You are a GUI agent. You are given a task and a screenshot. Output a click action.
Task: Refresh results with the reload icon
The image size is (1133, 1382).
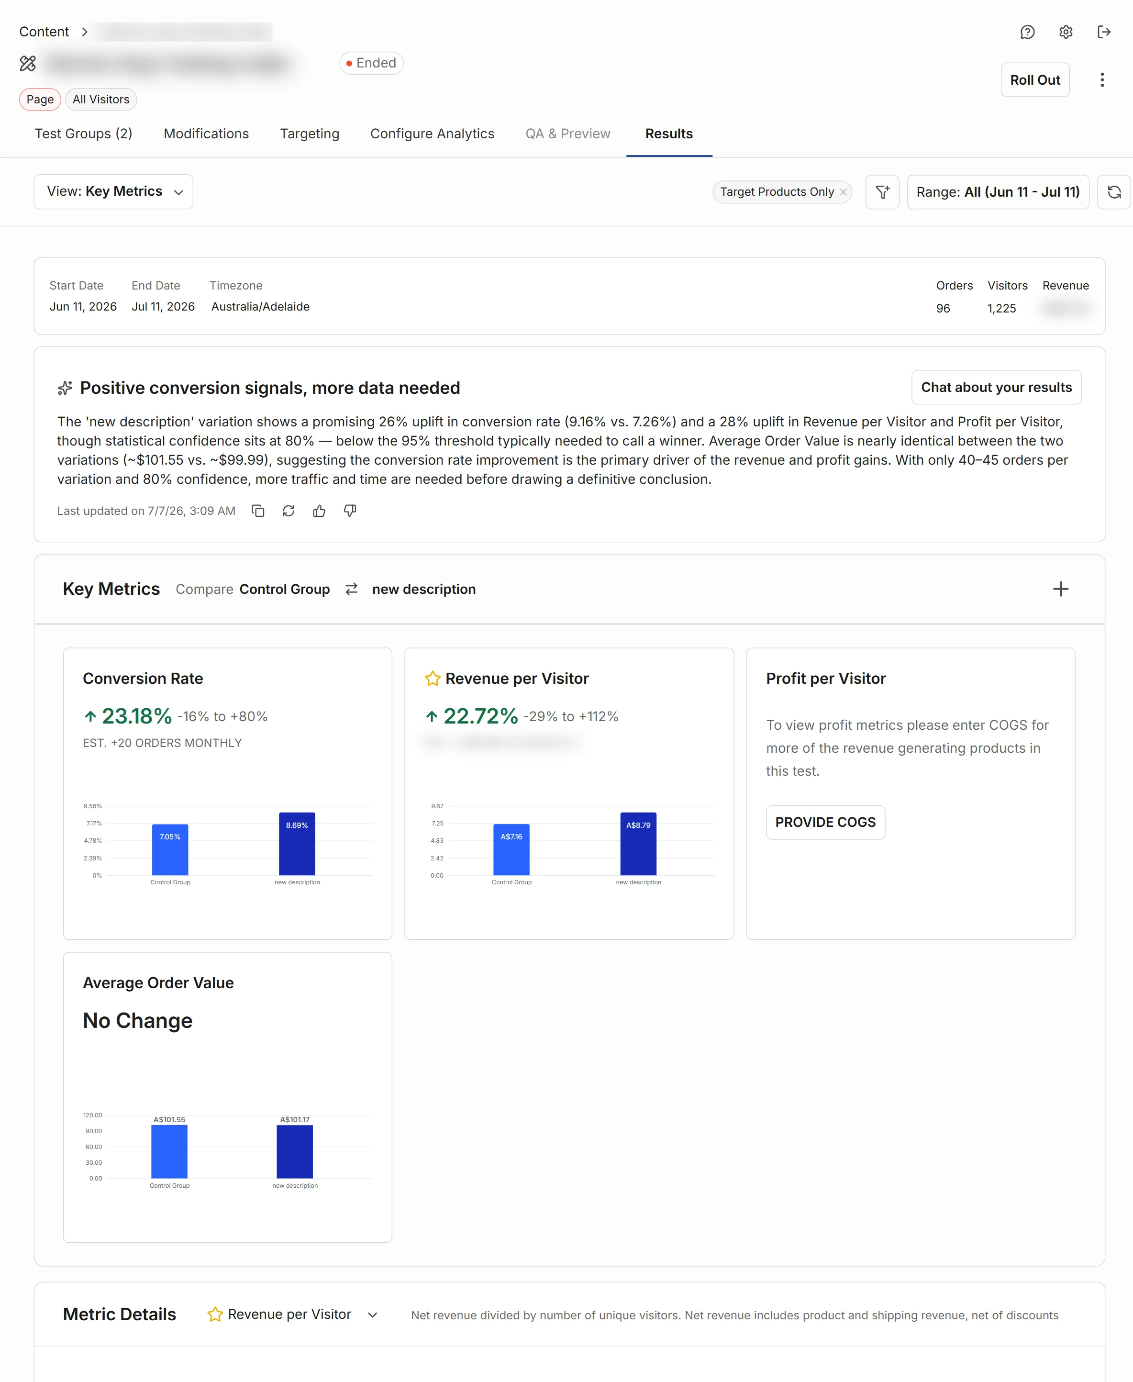tap(1114, 192)
